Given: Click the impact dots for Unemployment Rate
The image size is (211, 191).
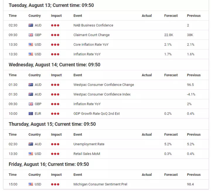Looking at the screenshot, I should [55, 144].
